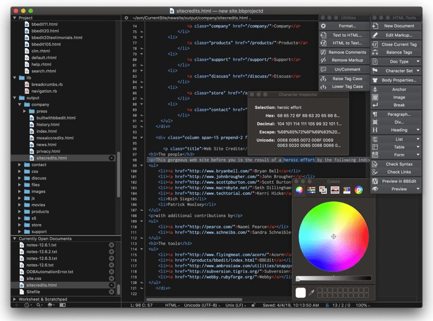This screenshot has width=433, height=321.
Task: Click the file path in navigation bar
Action: (x=191, y=18)
